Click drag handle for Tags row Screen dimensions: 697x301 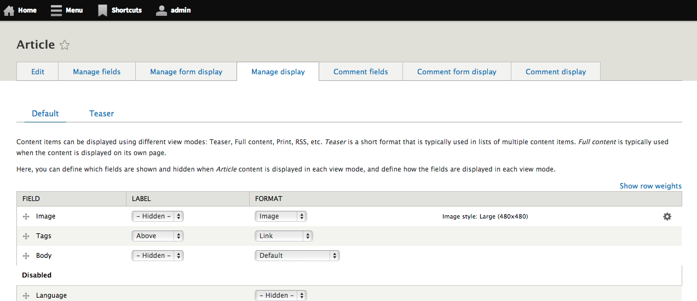[x=26, y=237]
